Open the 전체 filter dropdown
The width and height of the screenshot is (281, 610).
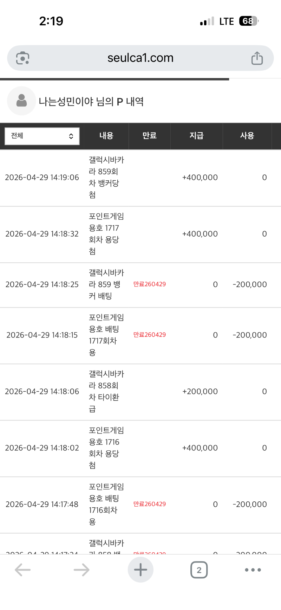(x=42, y=136)
